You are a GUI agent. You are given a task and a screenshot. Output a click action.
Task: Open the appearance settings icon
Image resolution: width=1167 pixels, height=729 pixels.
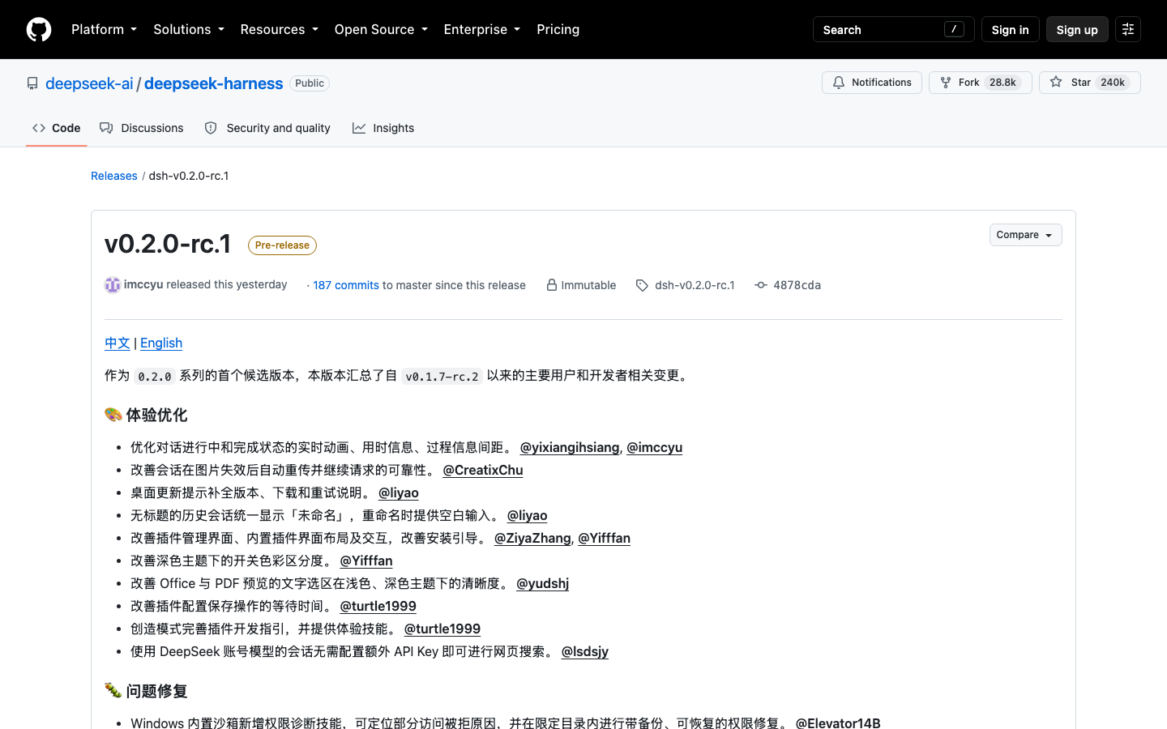tap(1128, 29)
